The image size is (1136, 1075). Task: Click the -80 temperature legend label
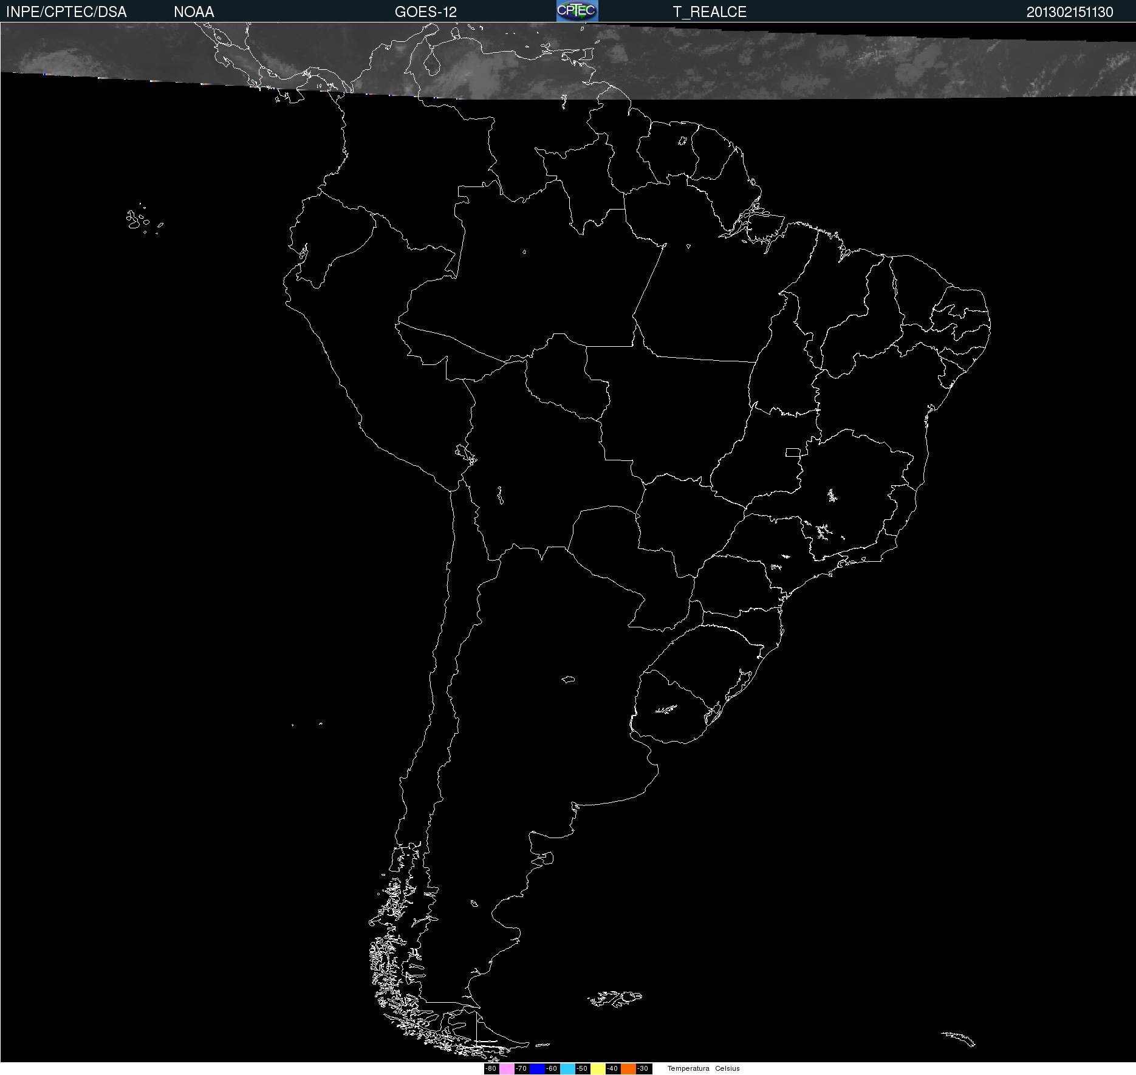click(491, 1069)
